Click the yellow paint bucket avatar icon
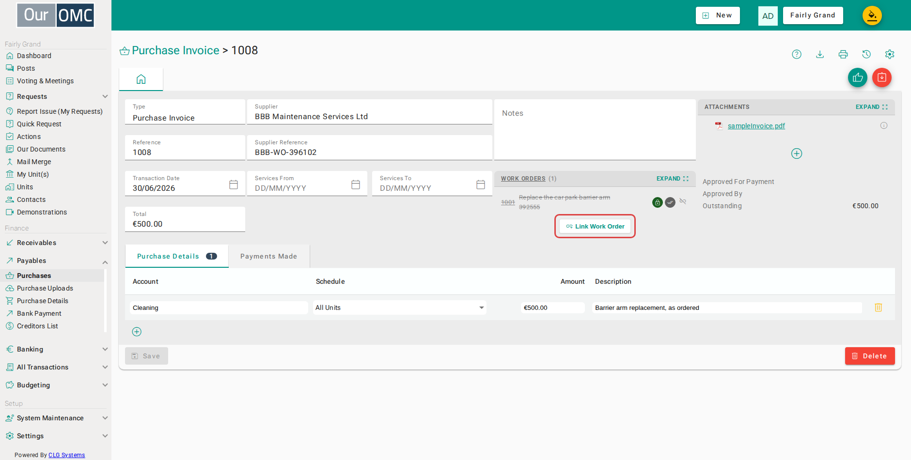 point(872,15)
